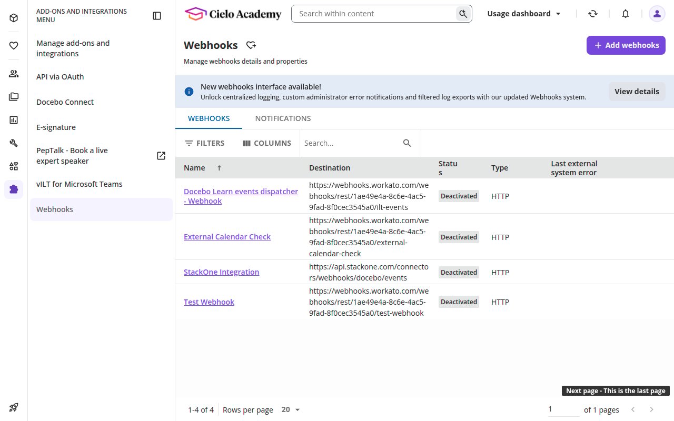Open Usage dashboard dropdown
The image size is (674, 421).
pos(524,14)
